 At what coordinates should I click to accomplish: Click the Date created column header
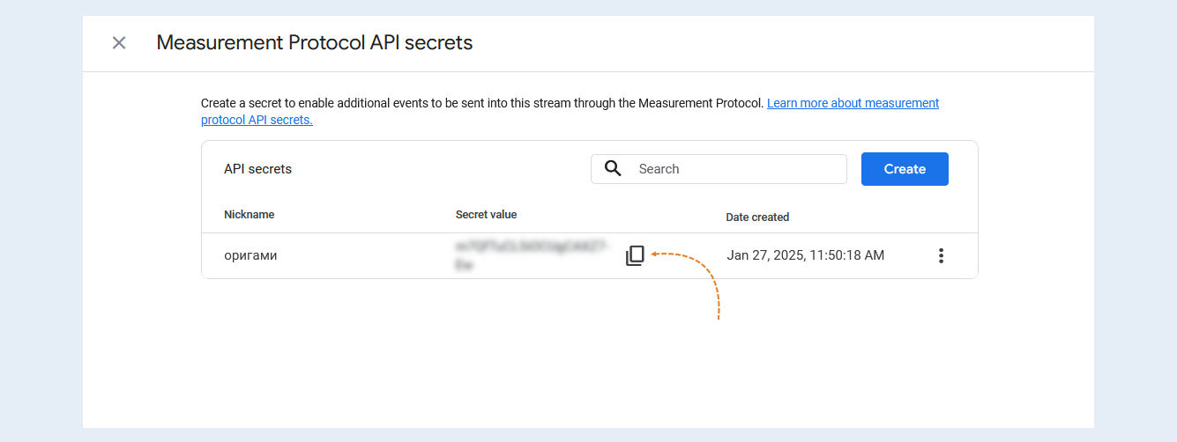pos(757,217)
